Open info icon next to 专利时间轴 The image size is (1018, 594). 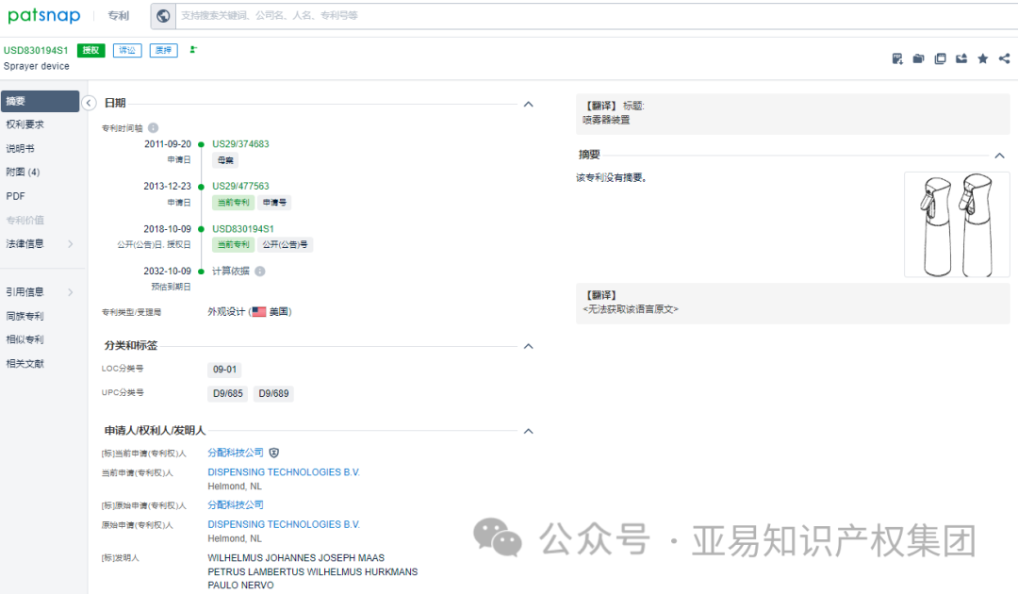154,125
